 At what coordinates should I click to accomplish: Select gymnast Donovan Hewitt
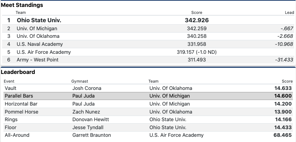click(91, 119)
